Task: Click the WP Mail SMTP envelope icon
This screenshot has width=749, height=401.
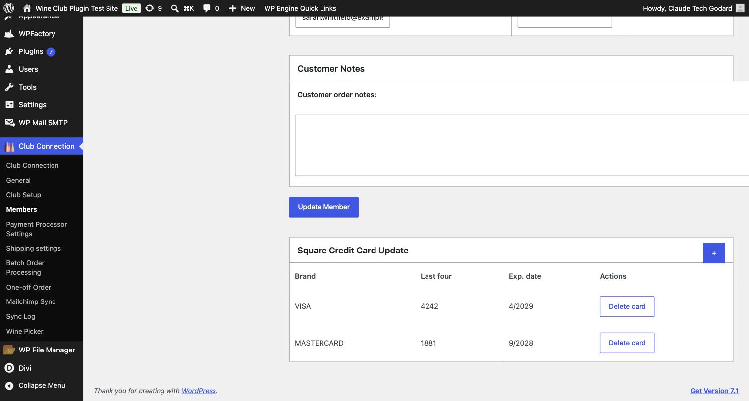Action: point(9,123)
